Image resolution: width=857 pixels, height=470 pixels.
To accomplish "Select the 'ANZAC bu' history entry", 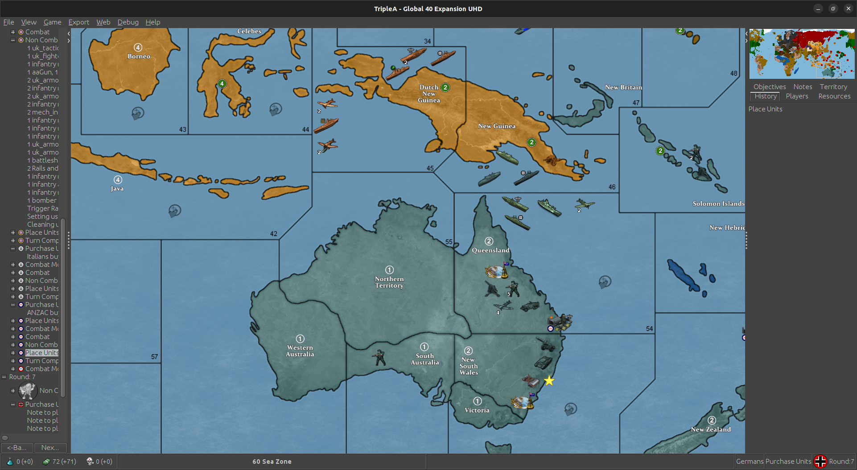I will (x=42, y=313).
